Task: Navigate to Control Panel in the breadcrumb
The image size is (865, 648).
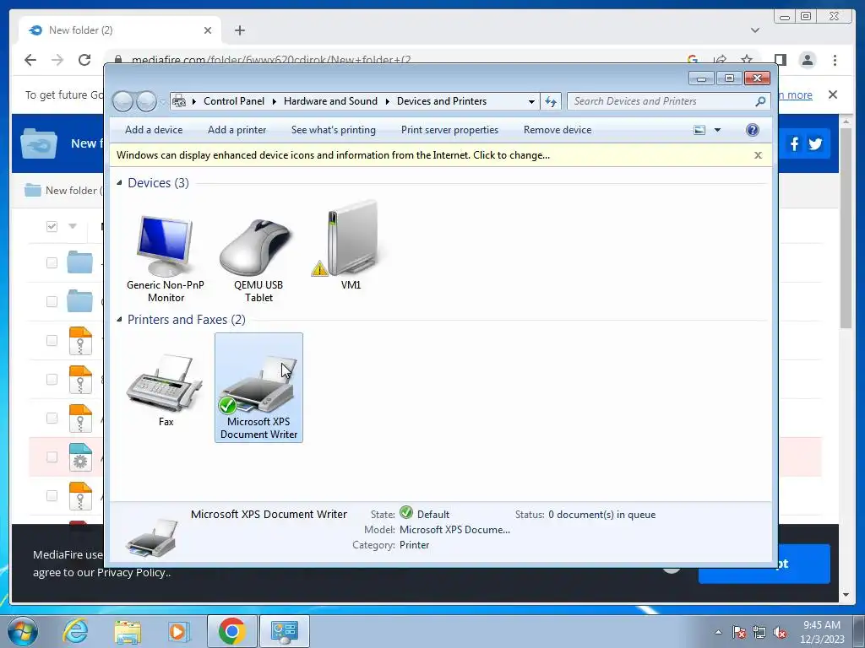Action: click(x=234, y=101)
